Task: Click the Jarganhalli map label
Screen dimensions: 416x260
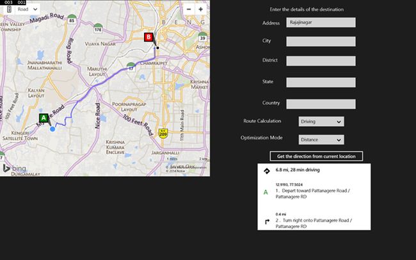Action: pos(166,152)
